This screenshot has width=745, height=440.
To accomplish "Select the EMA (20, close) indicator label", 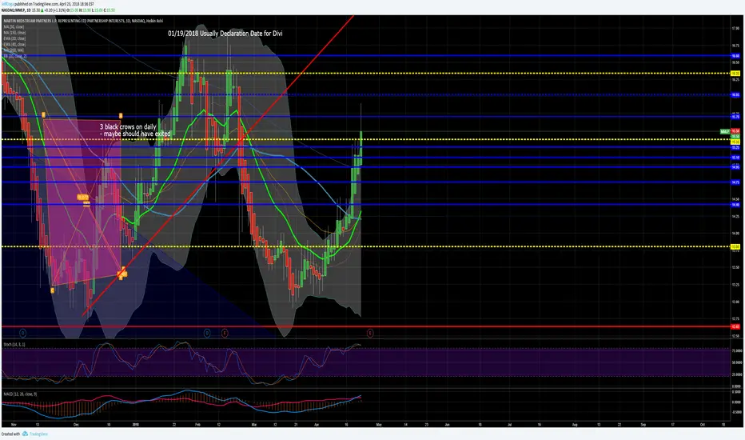I will click(x=14, y=38).
